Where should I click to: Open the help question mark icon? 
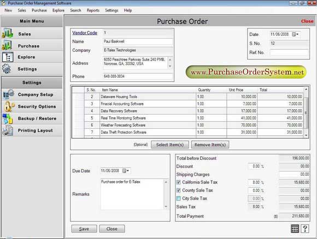(305, 229)
